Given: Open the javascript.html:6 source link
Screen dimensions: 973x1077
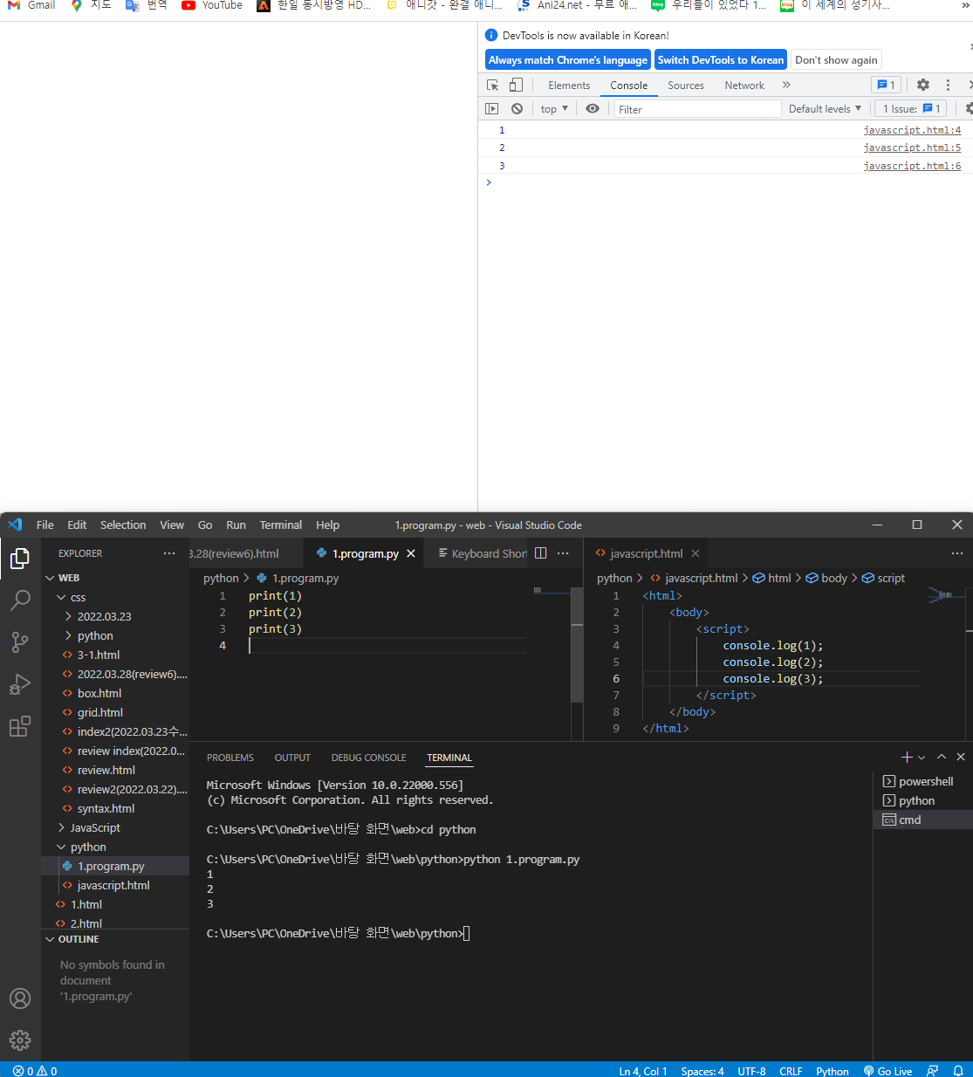Looking at the screenshot, I should click(x=912, y=165).
